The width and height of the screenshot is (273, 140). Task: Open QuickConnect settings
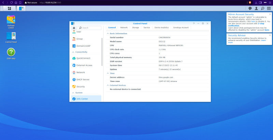click(x=86, y=58)
